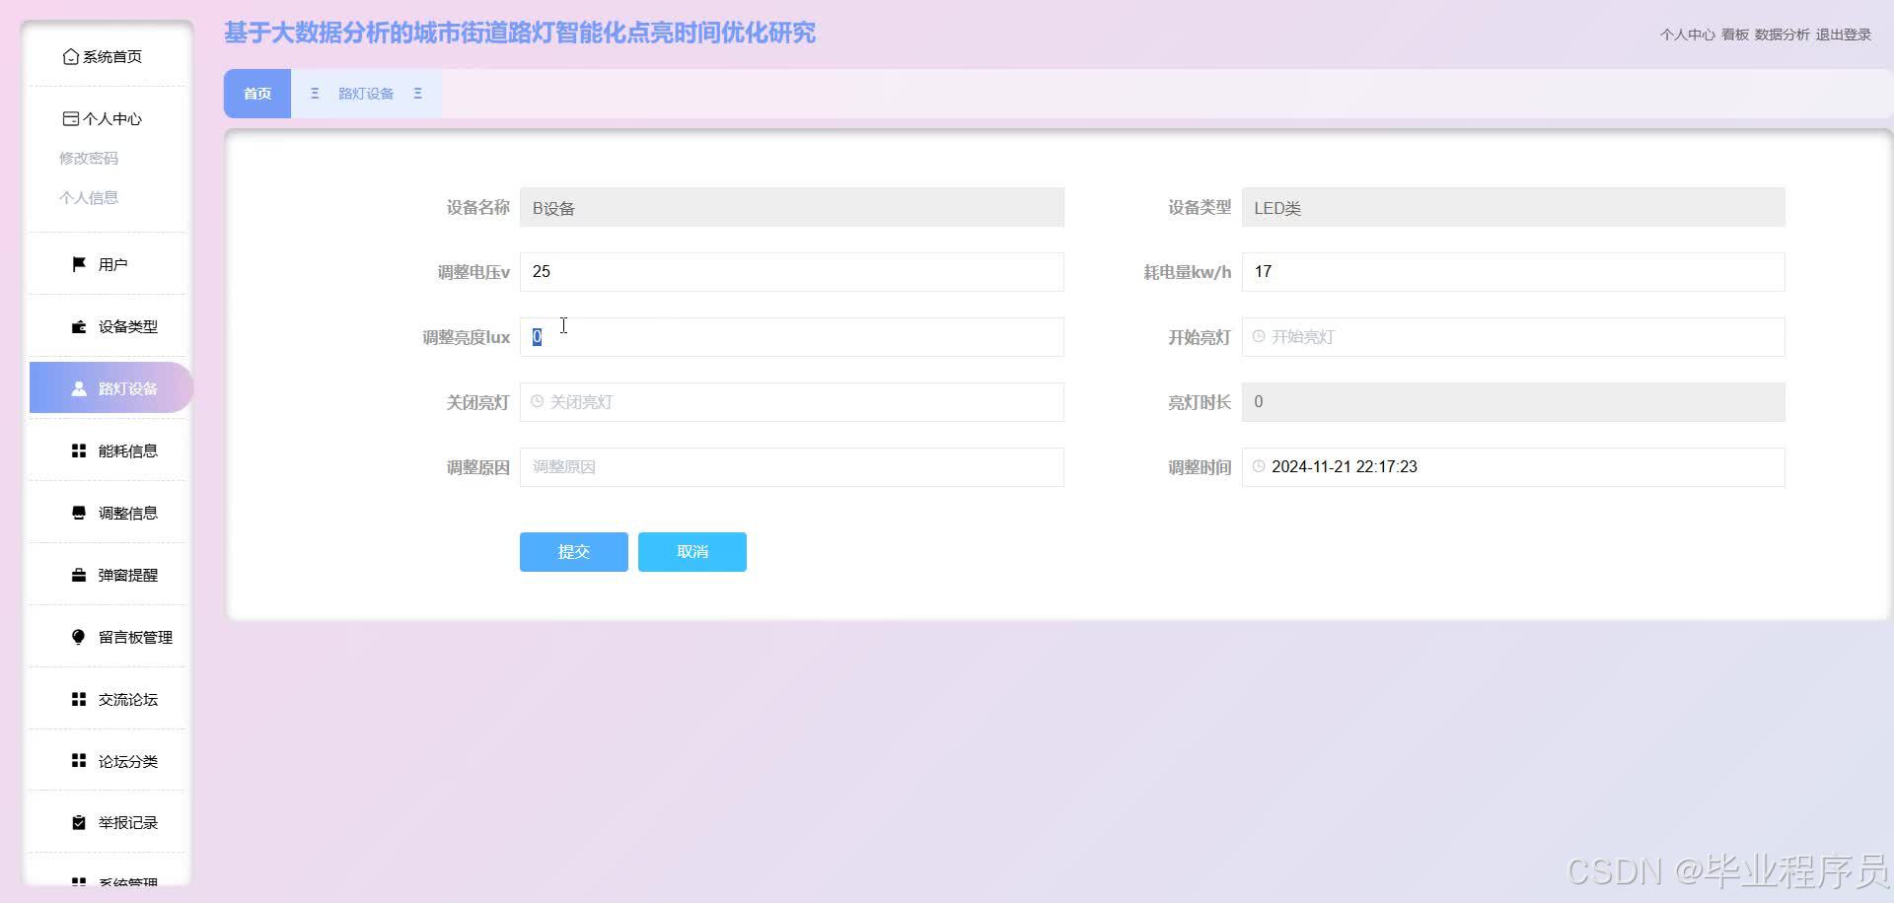1894x903 pixels.
Task: Click the clock icon in 调整时间 field
Action: [1259, 467]
